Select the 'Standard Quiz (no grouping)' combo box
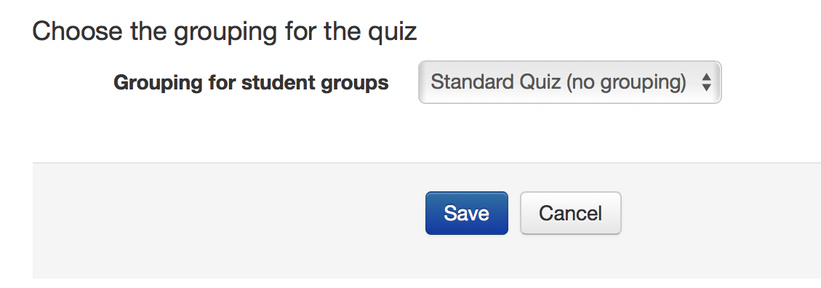Screen dimensions: 821x288 [569, 82]
